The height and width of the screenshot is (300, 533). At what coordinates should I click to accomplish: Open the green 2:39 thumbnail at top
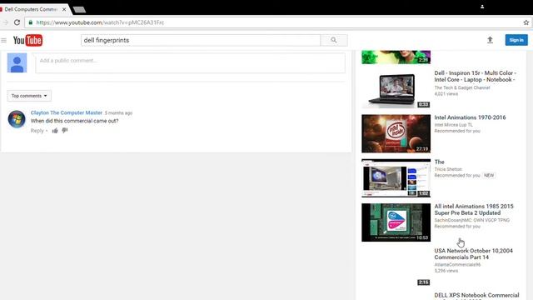(x=396, y=57)
